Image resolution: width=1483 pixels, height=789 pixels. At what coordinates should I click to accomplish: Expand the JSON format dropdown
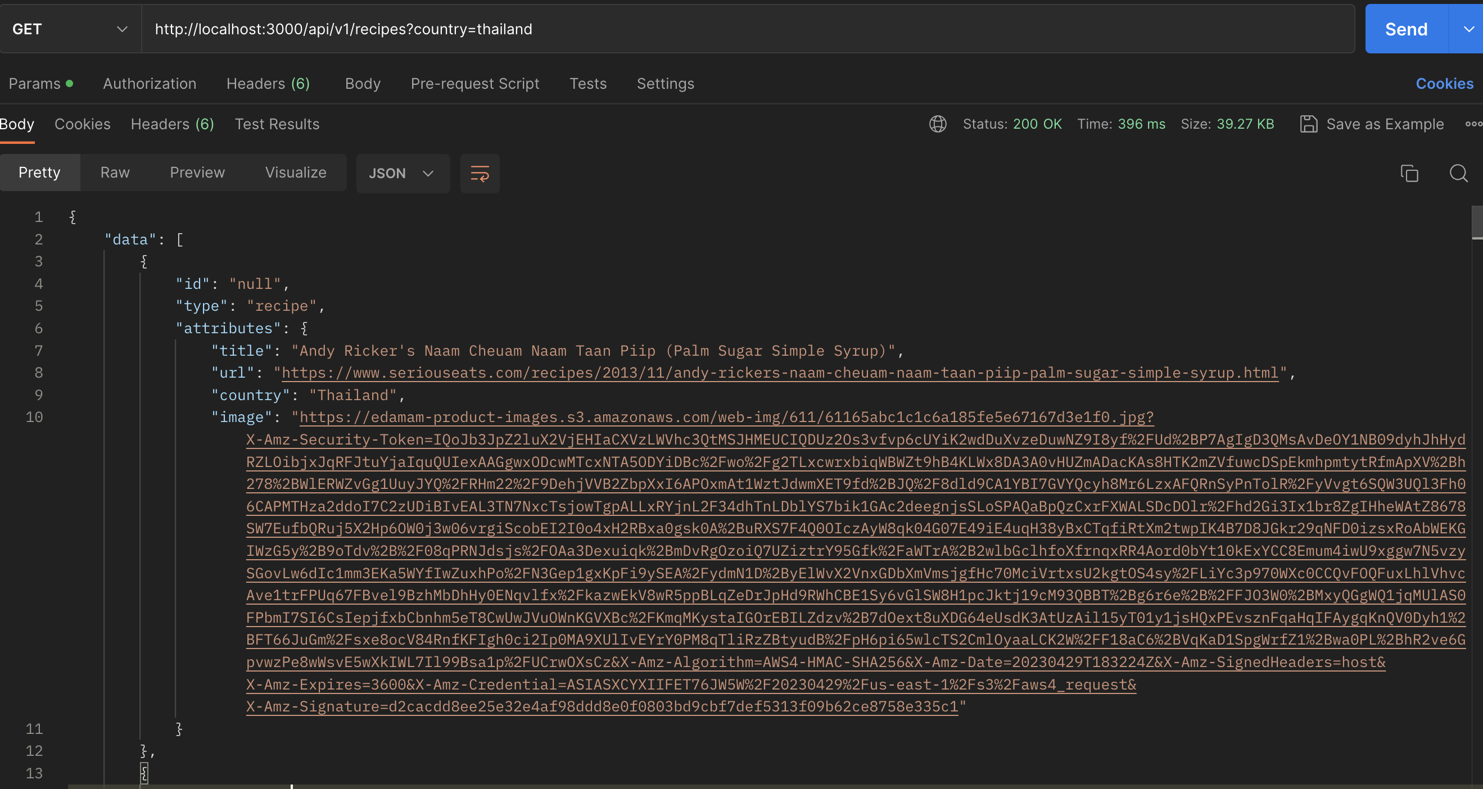(x=402, y=173)
